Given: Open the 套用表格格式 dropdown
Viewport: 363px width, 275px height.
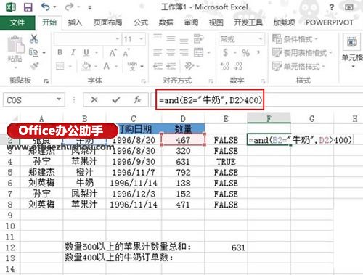Looking at the screenshot, I should (x=302, y=52).
